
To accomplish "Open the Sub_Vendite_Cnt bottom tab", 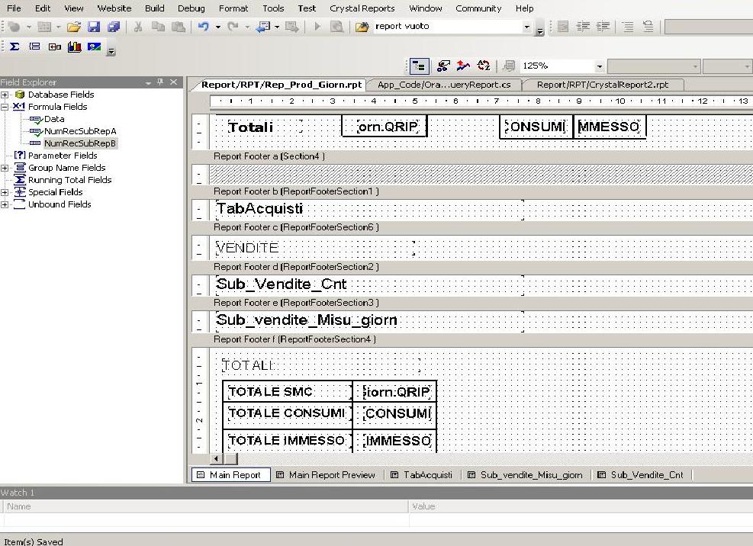I will point(641,475).
